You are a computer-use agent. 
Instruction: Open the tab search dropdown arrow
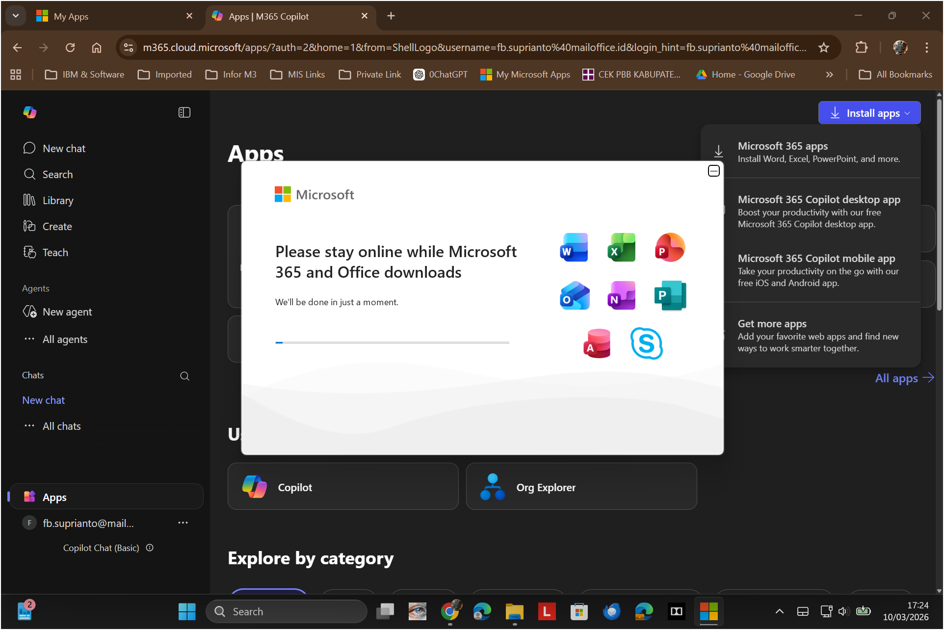click(16, 16)
